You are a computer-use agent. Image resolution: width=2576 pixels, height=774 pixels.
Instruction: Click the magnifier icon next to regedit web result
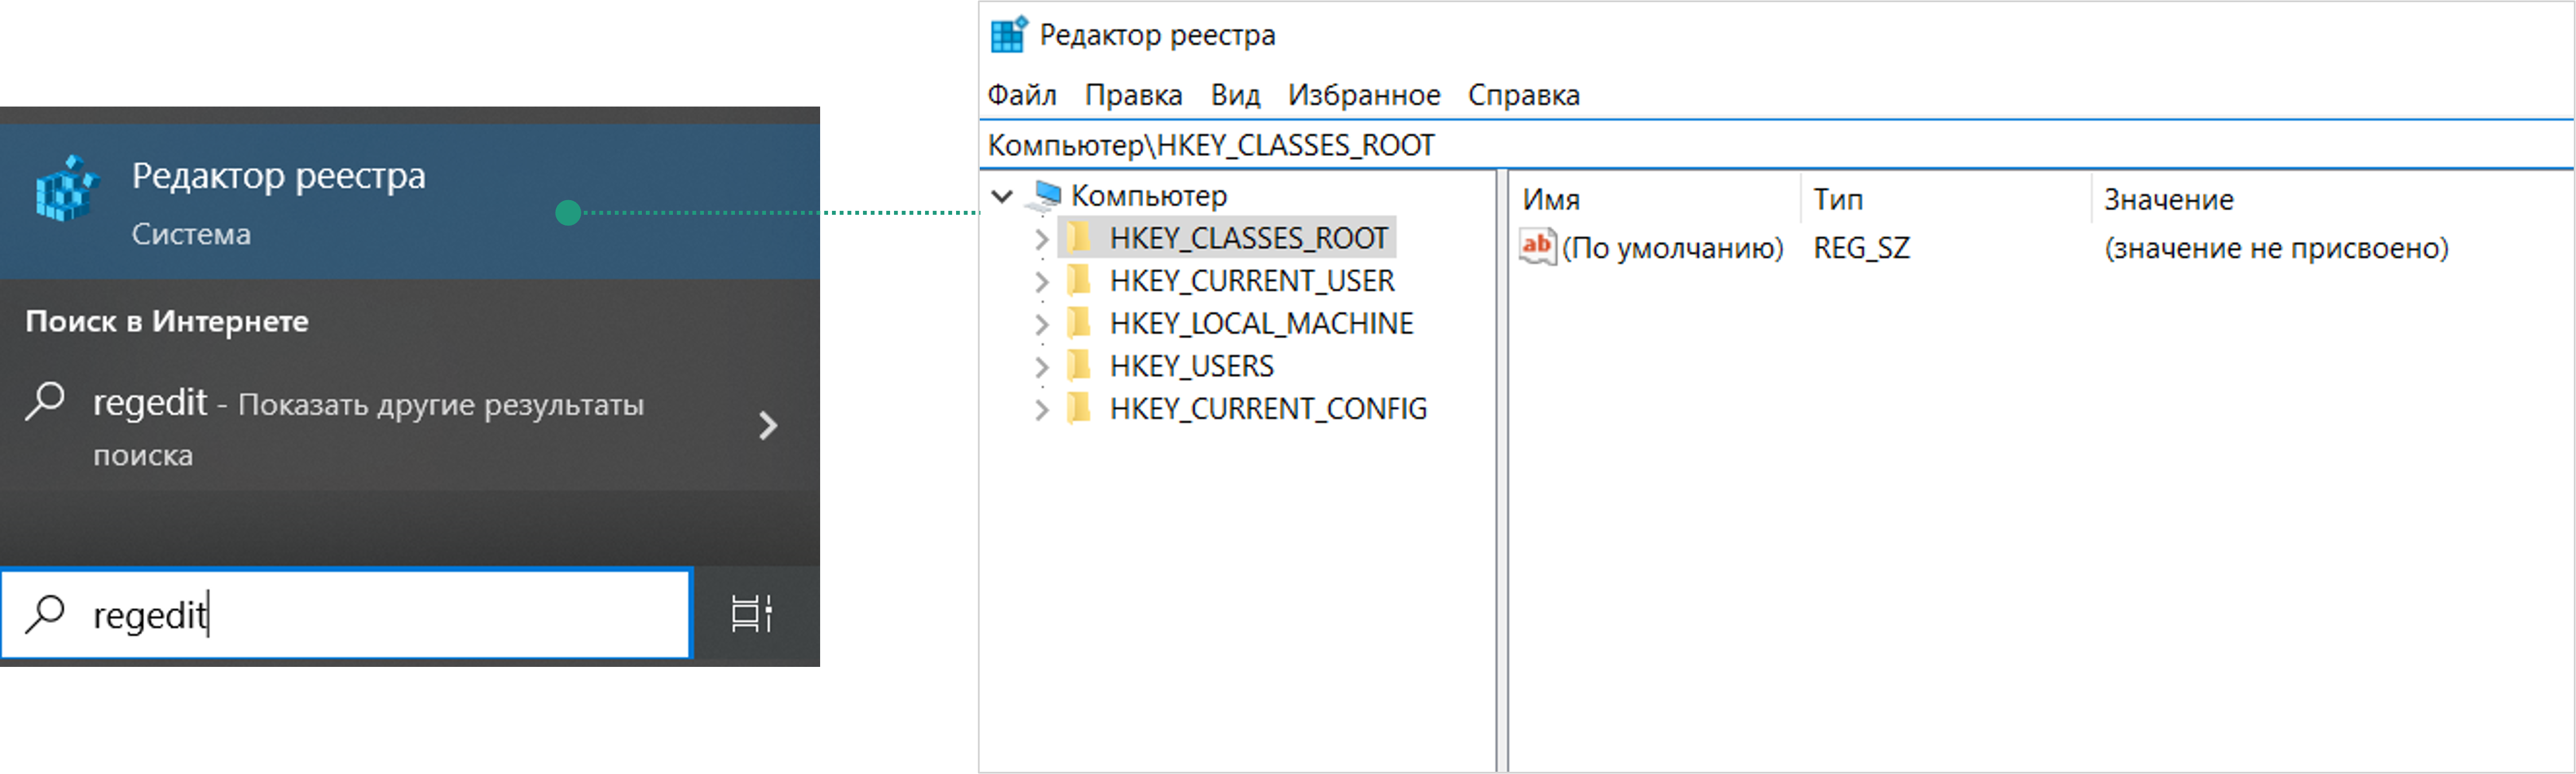pos(45,402)
